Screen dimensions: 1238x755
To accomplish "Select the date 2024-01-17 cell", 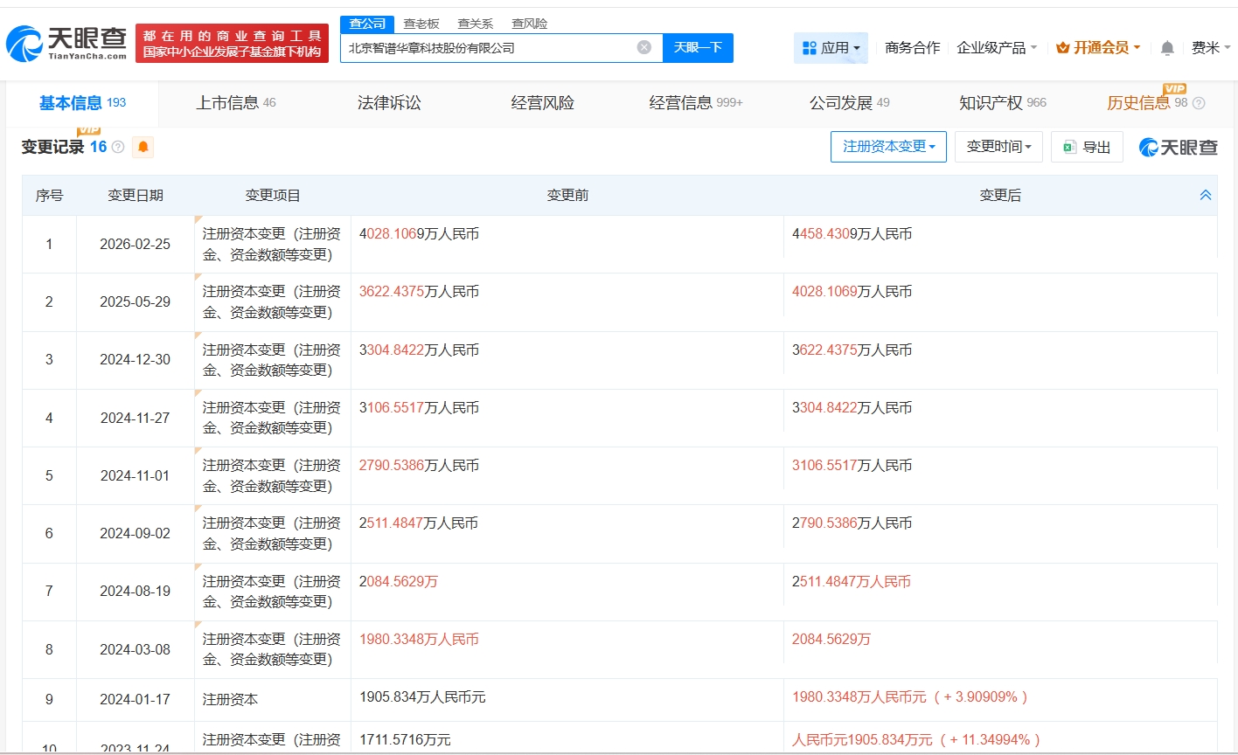I will tap(136, 699).
